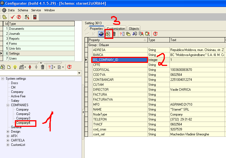Viewport: 226px width, 158px height.
Task: Open the dropdown arrow next to structure tools icon
Action: click(25, 67)
